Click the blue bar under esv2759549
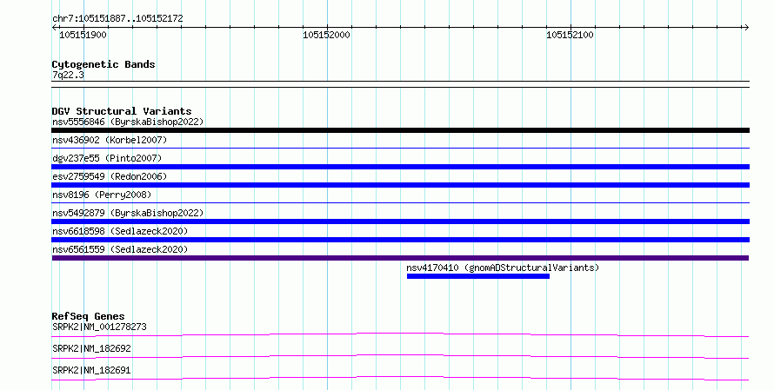Image resolution: width=774 pixels, height=390 pixels. pyautogui.click(x=400, y=185)
